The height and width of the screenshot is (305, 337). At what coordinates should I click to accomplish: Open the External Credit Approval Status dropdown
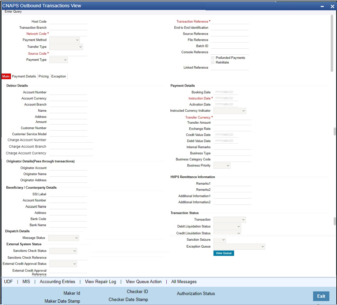(x=63, y=264)
